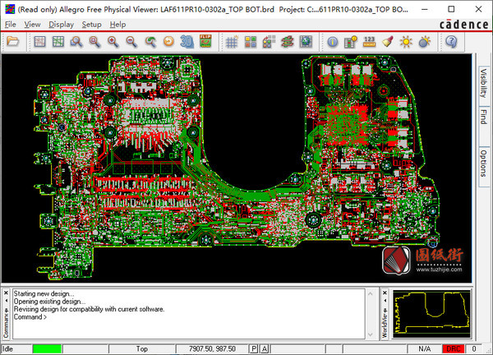Open the Setup menu
The width and height of the screenshot is (493, 355).
coord(92,25)
